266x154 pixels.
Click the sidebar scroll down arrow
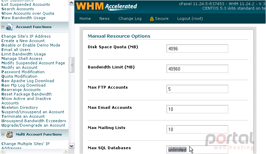tap(72, 146)
